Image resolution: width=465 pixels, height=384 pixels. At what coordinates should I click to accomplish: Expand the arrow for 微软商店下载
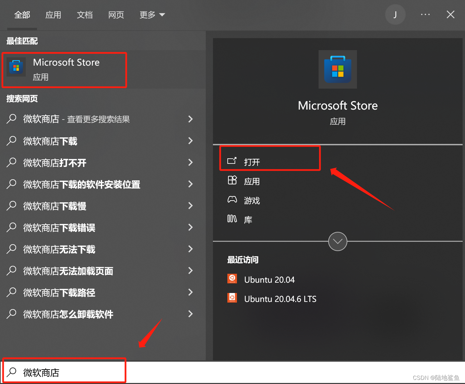pyautogui.click(x=191, y=140)
